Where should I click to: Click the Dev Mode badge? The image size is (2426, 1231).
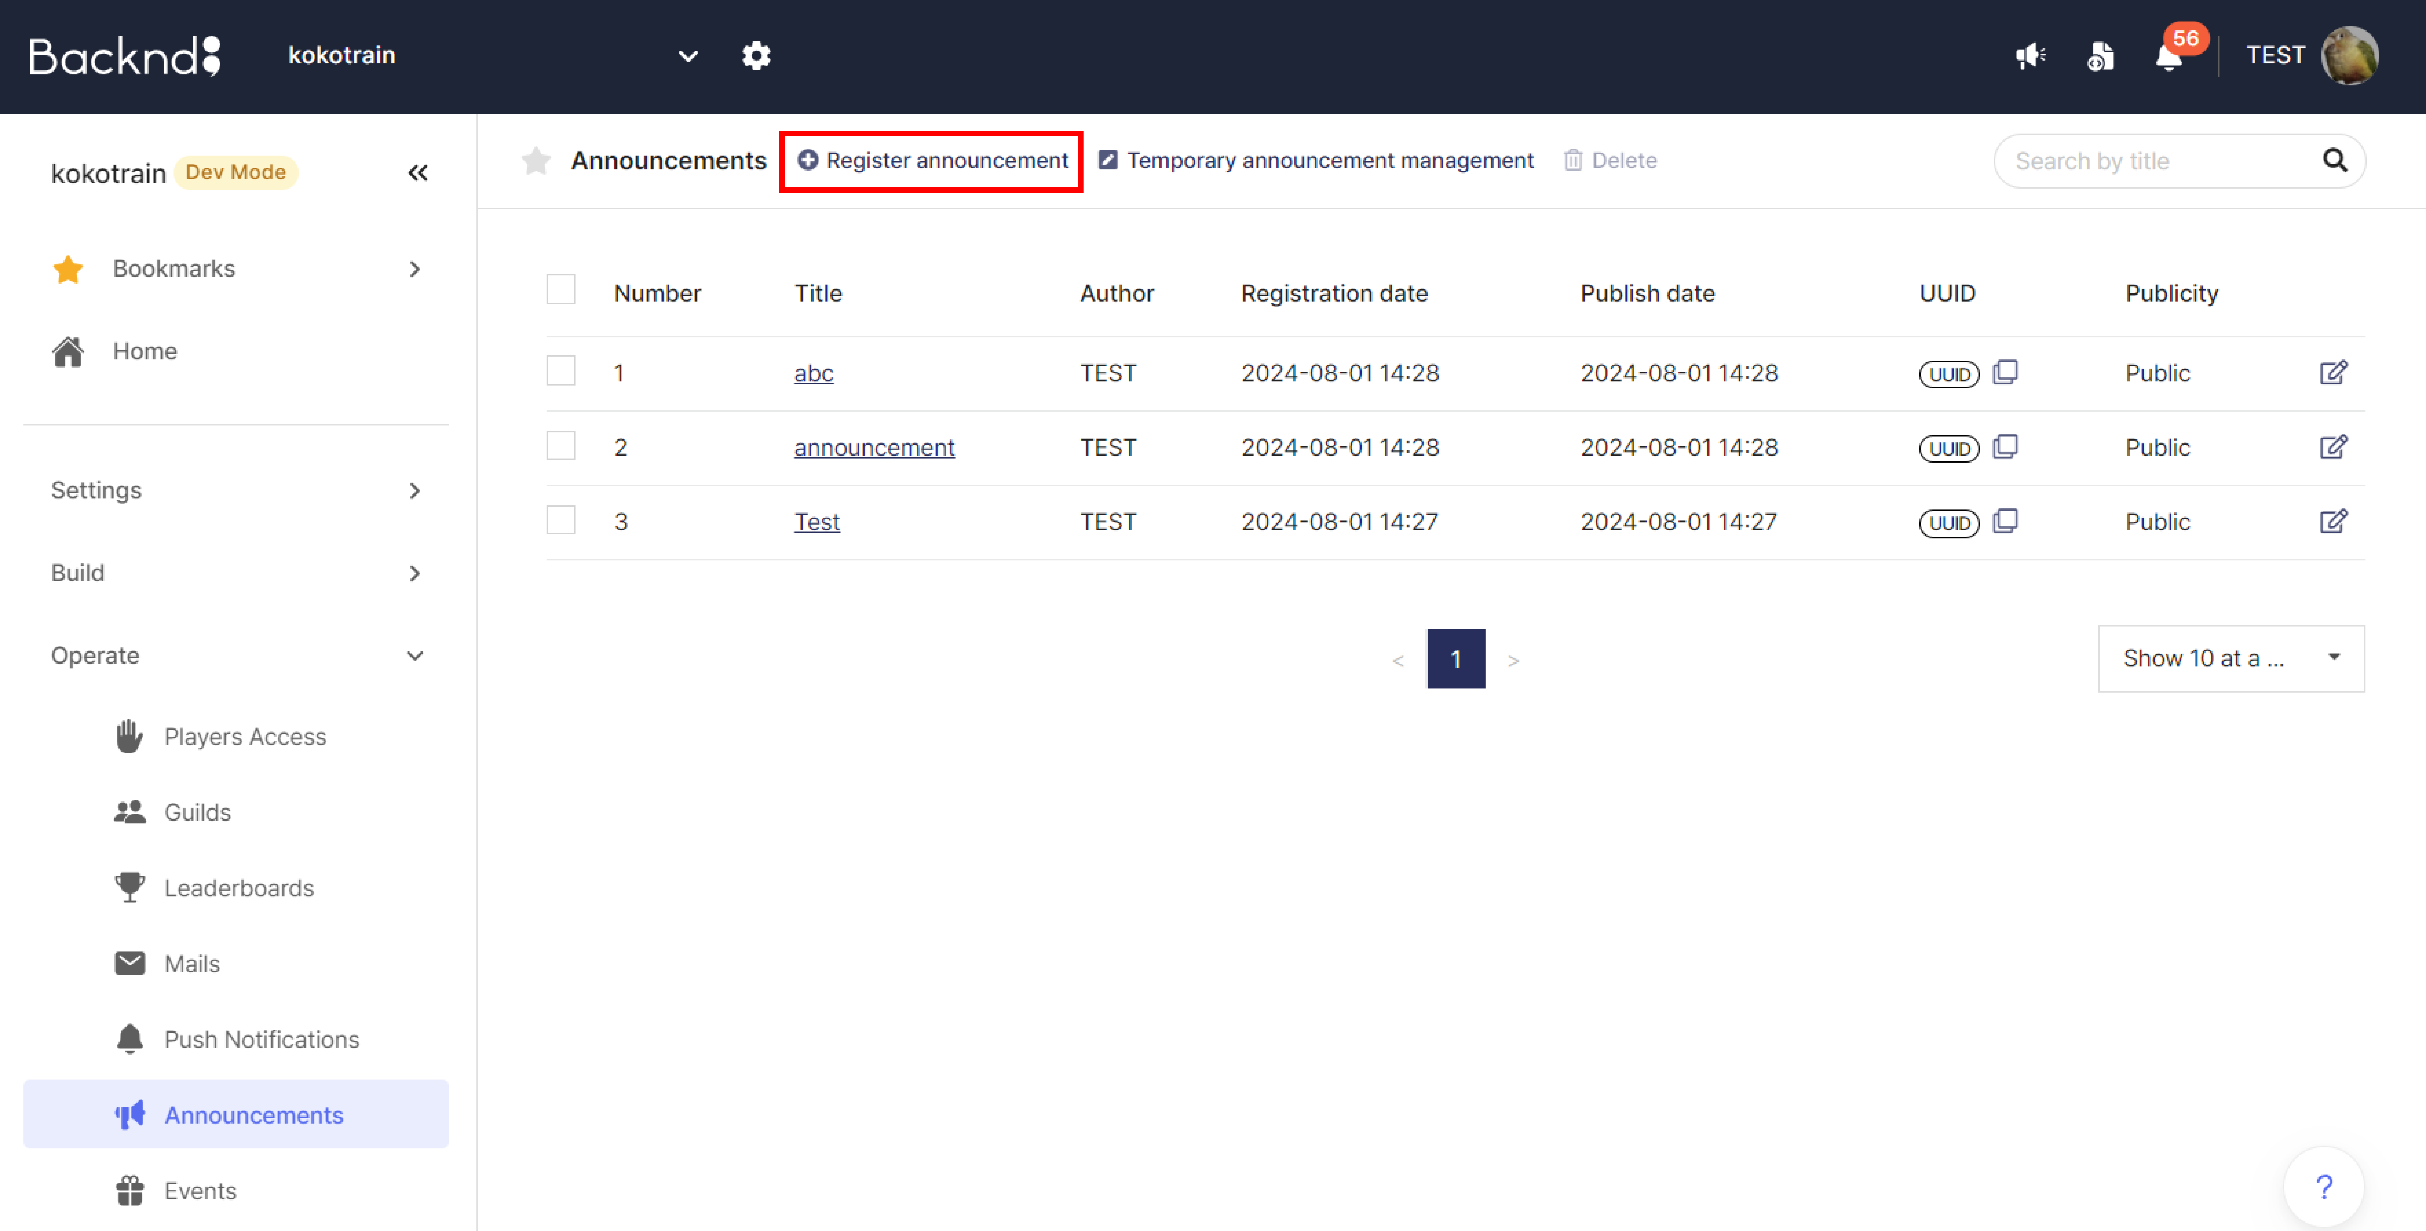pyautogui.click(x=235, y=172)
